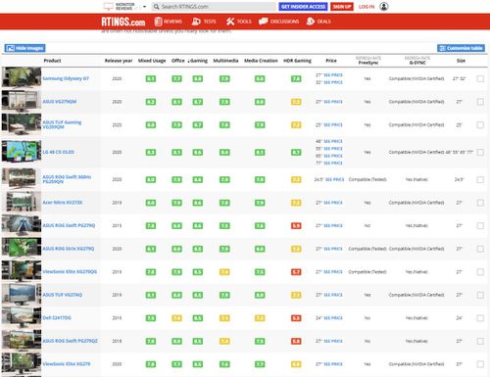Check the ASUS ROG Swift PG279Q compare checkbox
490x377 pixels.
coord(480,225)
